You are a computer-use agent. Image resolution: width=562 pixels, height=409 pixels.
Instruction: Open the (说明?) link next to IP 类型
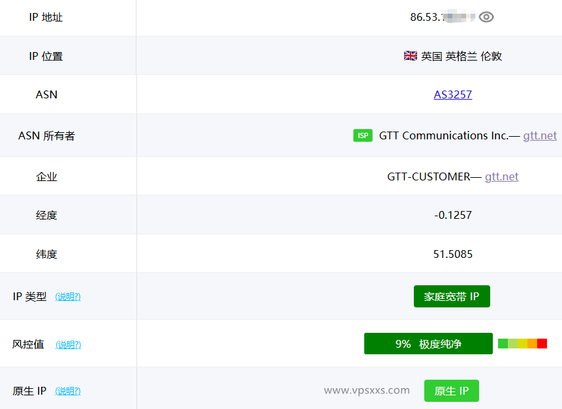pos(69,296)
